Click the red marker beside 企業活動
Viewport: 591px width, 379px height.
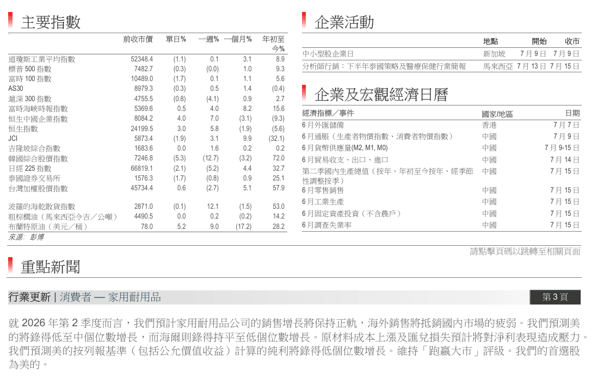(x=304, y=20)
